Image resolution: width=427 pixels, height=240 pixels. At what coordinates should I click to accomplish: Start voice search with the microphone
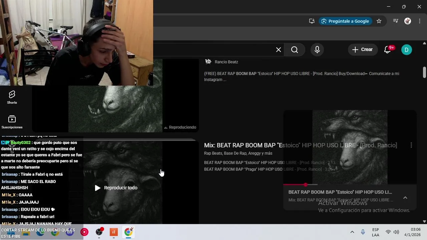317,50
